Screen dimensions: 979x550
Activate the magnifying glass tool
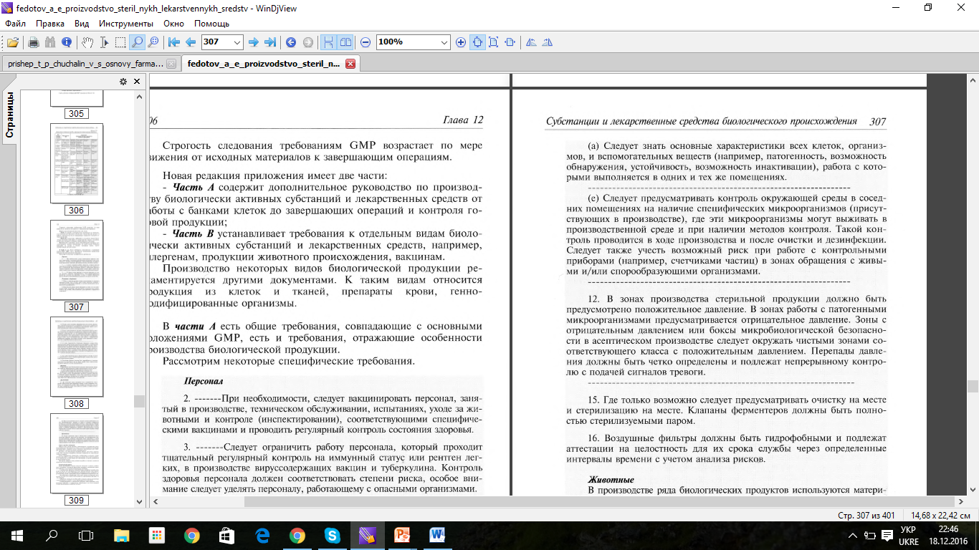pos(137,42)
